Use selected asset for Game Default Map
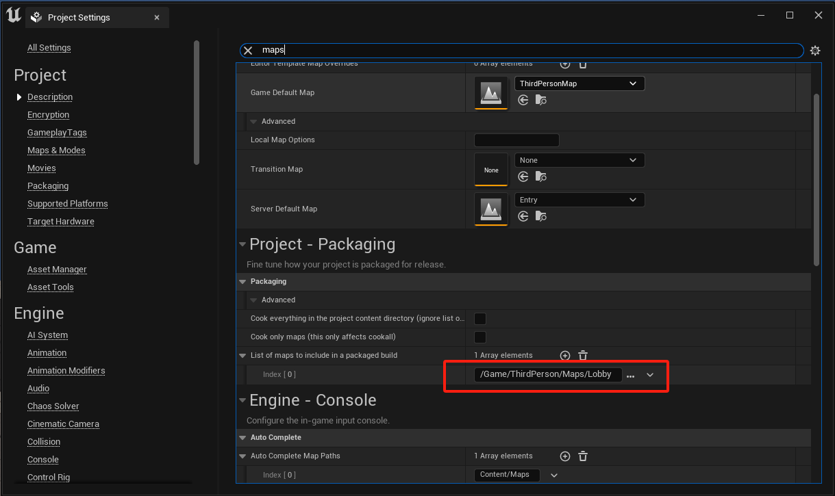The image size is (835, 496). (x=523, y=100)
